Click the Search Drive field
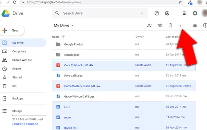Viewport: 207px width, 130px height. pos(100,13)
